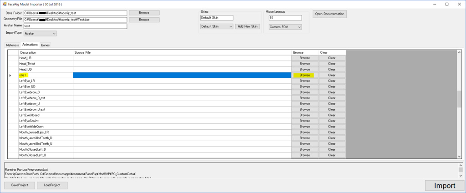Browse source file for Head_LR

tap(304, 58)
